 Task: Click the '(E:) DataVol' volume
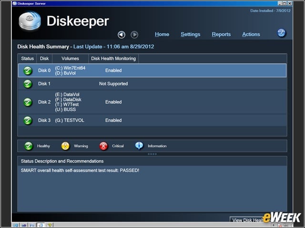(67, 95)
